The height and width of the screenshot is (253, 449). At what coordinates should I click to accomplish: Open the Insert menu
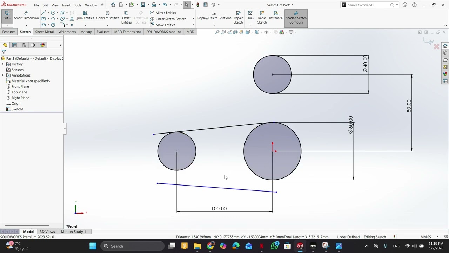[x=66, y=5]
